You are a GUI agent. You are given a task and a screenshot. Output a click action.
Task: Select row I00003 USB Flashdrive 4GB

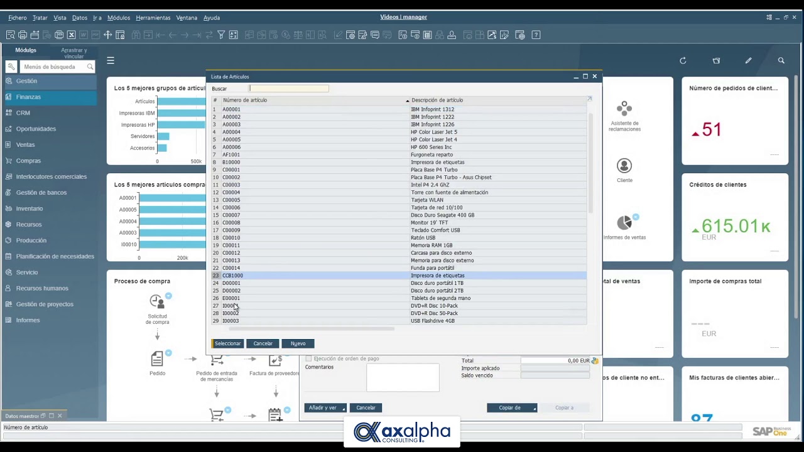tap(399, 321)
